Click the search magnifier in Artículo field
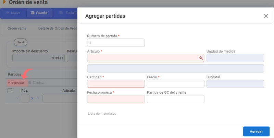This screenshot has height=138, width=274. click(201, 58)
